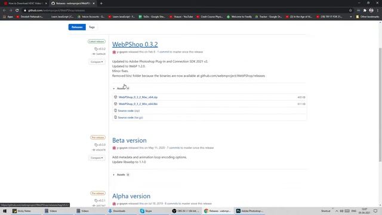Click the page vertical scrollbar

coord(380,105)
